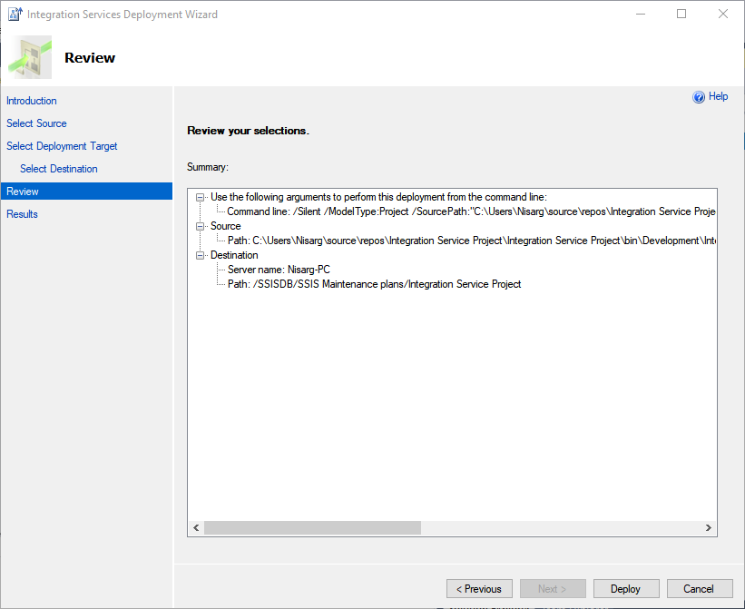745x609 pixels.
Task: Click the wizard title bar app icon
Action: coord(15,15)
